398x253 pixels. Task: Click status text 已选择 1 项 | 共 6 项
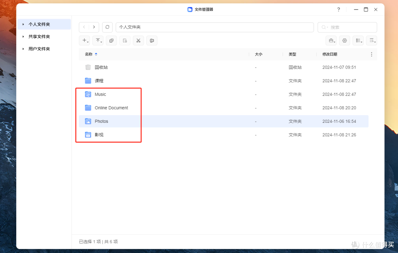[98, 242]
